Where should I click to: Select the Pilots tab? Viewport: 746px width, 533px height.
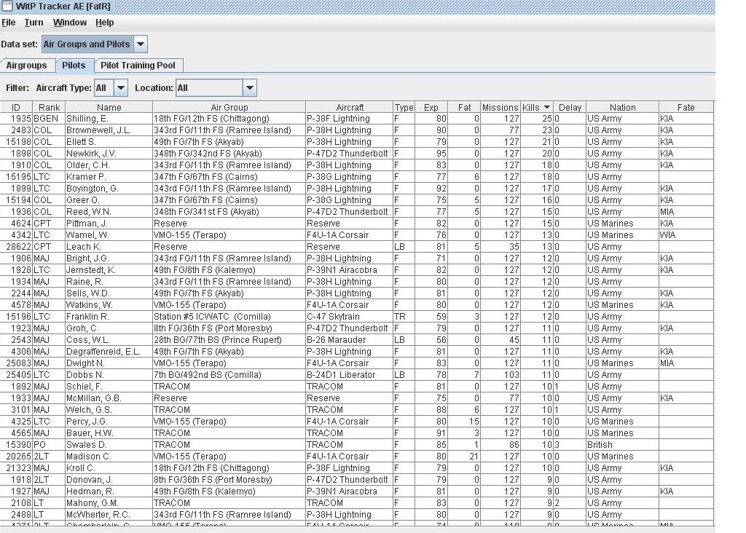click(74, 65)
